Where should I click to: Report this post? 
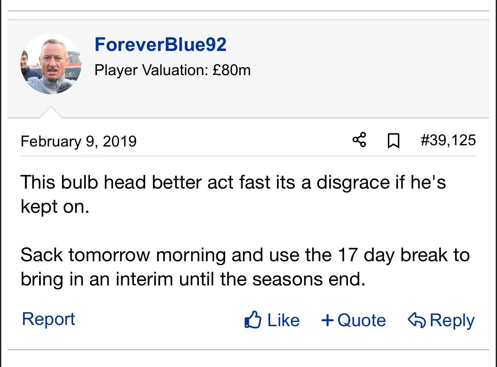pyautogui.click(x=48, y=319)
